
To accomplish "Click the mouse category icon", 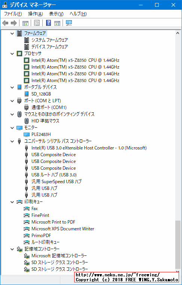I will (x=19, y=114).
